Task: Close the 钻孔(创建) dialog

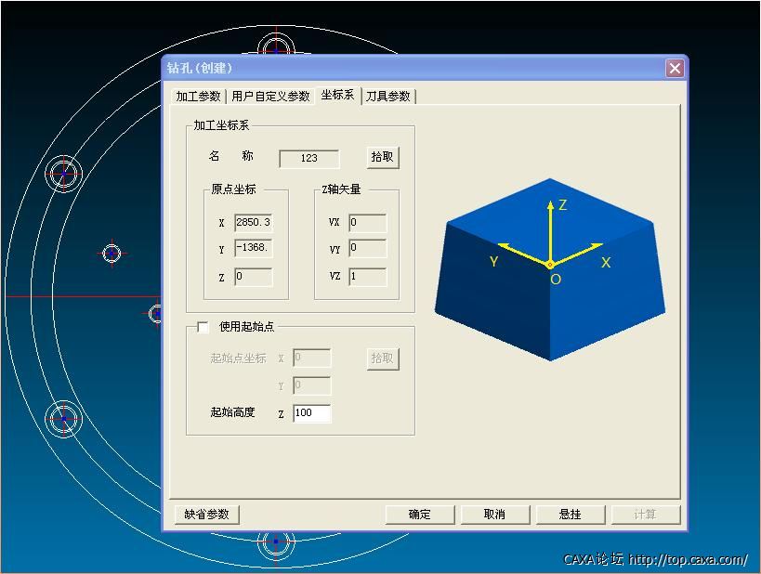Action: (x=675, y=69)
